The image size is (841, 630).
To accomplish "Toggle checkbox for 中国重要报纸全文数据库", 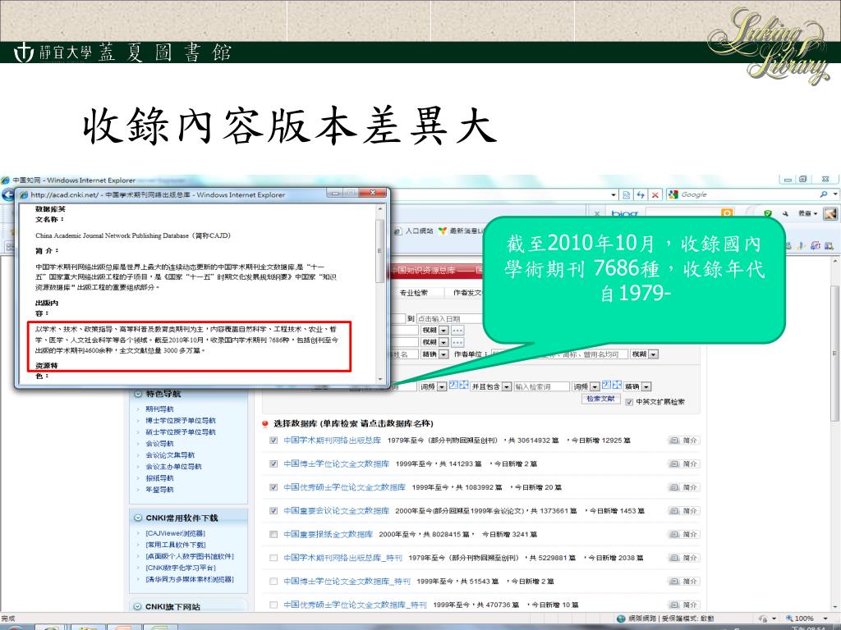I will pyautogui.click(x=273, y=535).
